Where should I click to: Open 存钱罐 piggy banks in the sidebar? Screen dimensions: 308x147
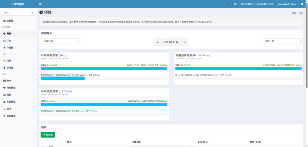tap(10, 47)
